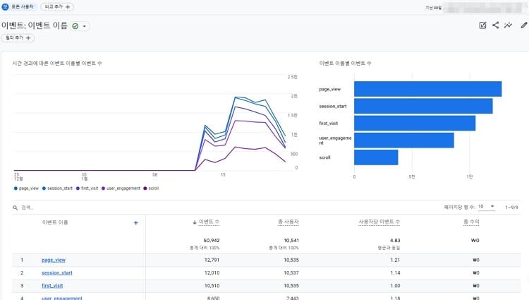529x300 pixels.
Task: Click the pencil edit icon
Action: click(524, 25)
